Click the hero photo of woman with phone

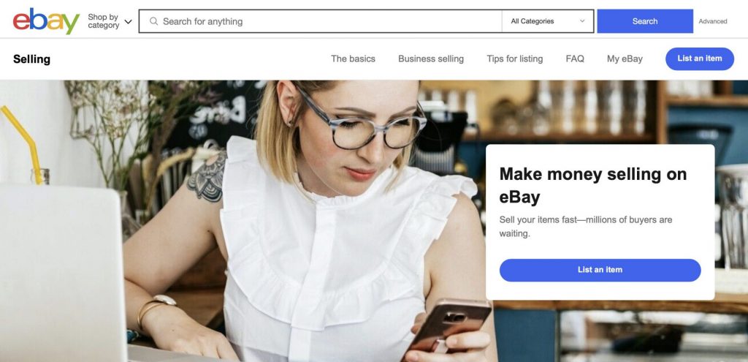[x=334, y=219]
